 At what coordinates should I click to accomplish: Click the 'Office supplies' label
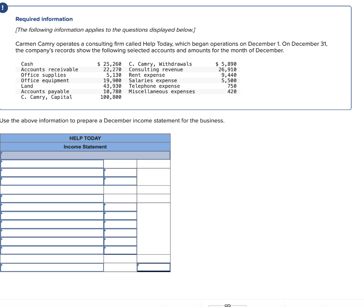pyautogui.click(x=43, y=75)
